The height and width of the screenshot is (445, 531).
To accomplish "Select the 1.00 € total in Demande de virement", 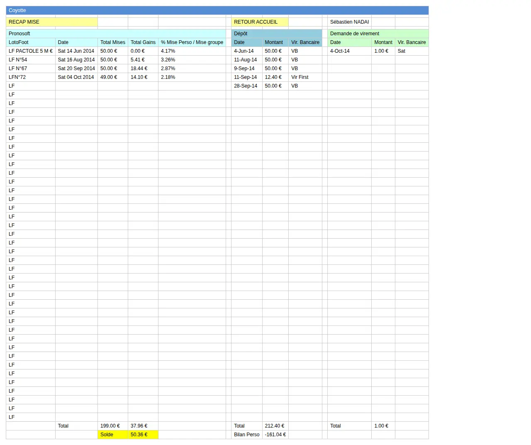I will click(x=383, y=426).
